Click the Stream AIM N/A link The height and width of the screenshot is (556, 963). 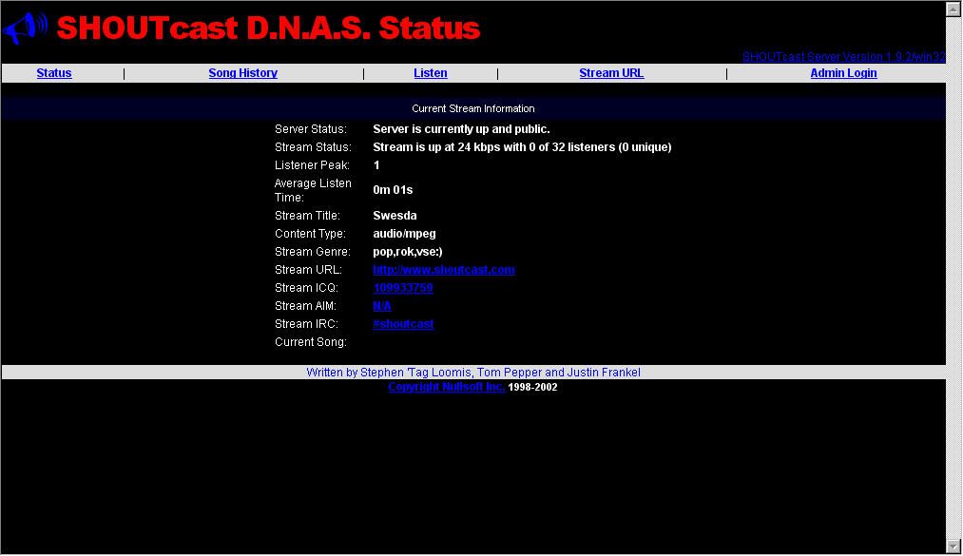(382, 306)
